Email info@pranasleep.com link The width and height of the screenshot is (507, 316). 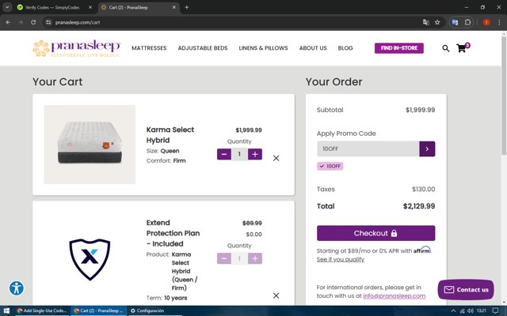click(x=395, y=295)
